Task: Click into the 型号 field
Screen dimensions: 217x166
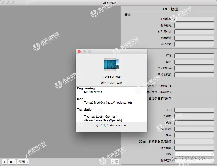Action: (194, 62)
